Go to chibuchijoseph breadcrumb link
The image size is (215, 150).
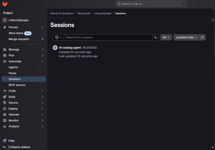pos(103,13)
